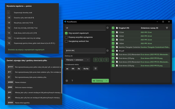Open Filename + extension dropdown
This screenshot has height=109, width=175.
tap(77, 60)
